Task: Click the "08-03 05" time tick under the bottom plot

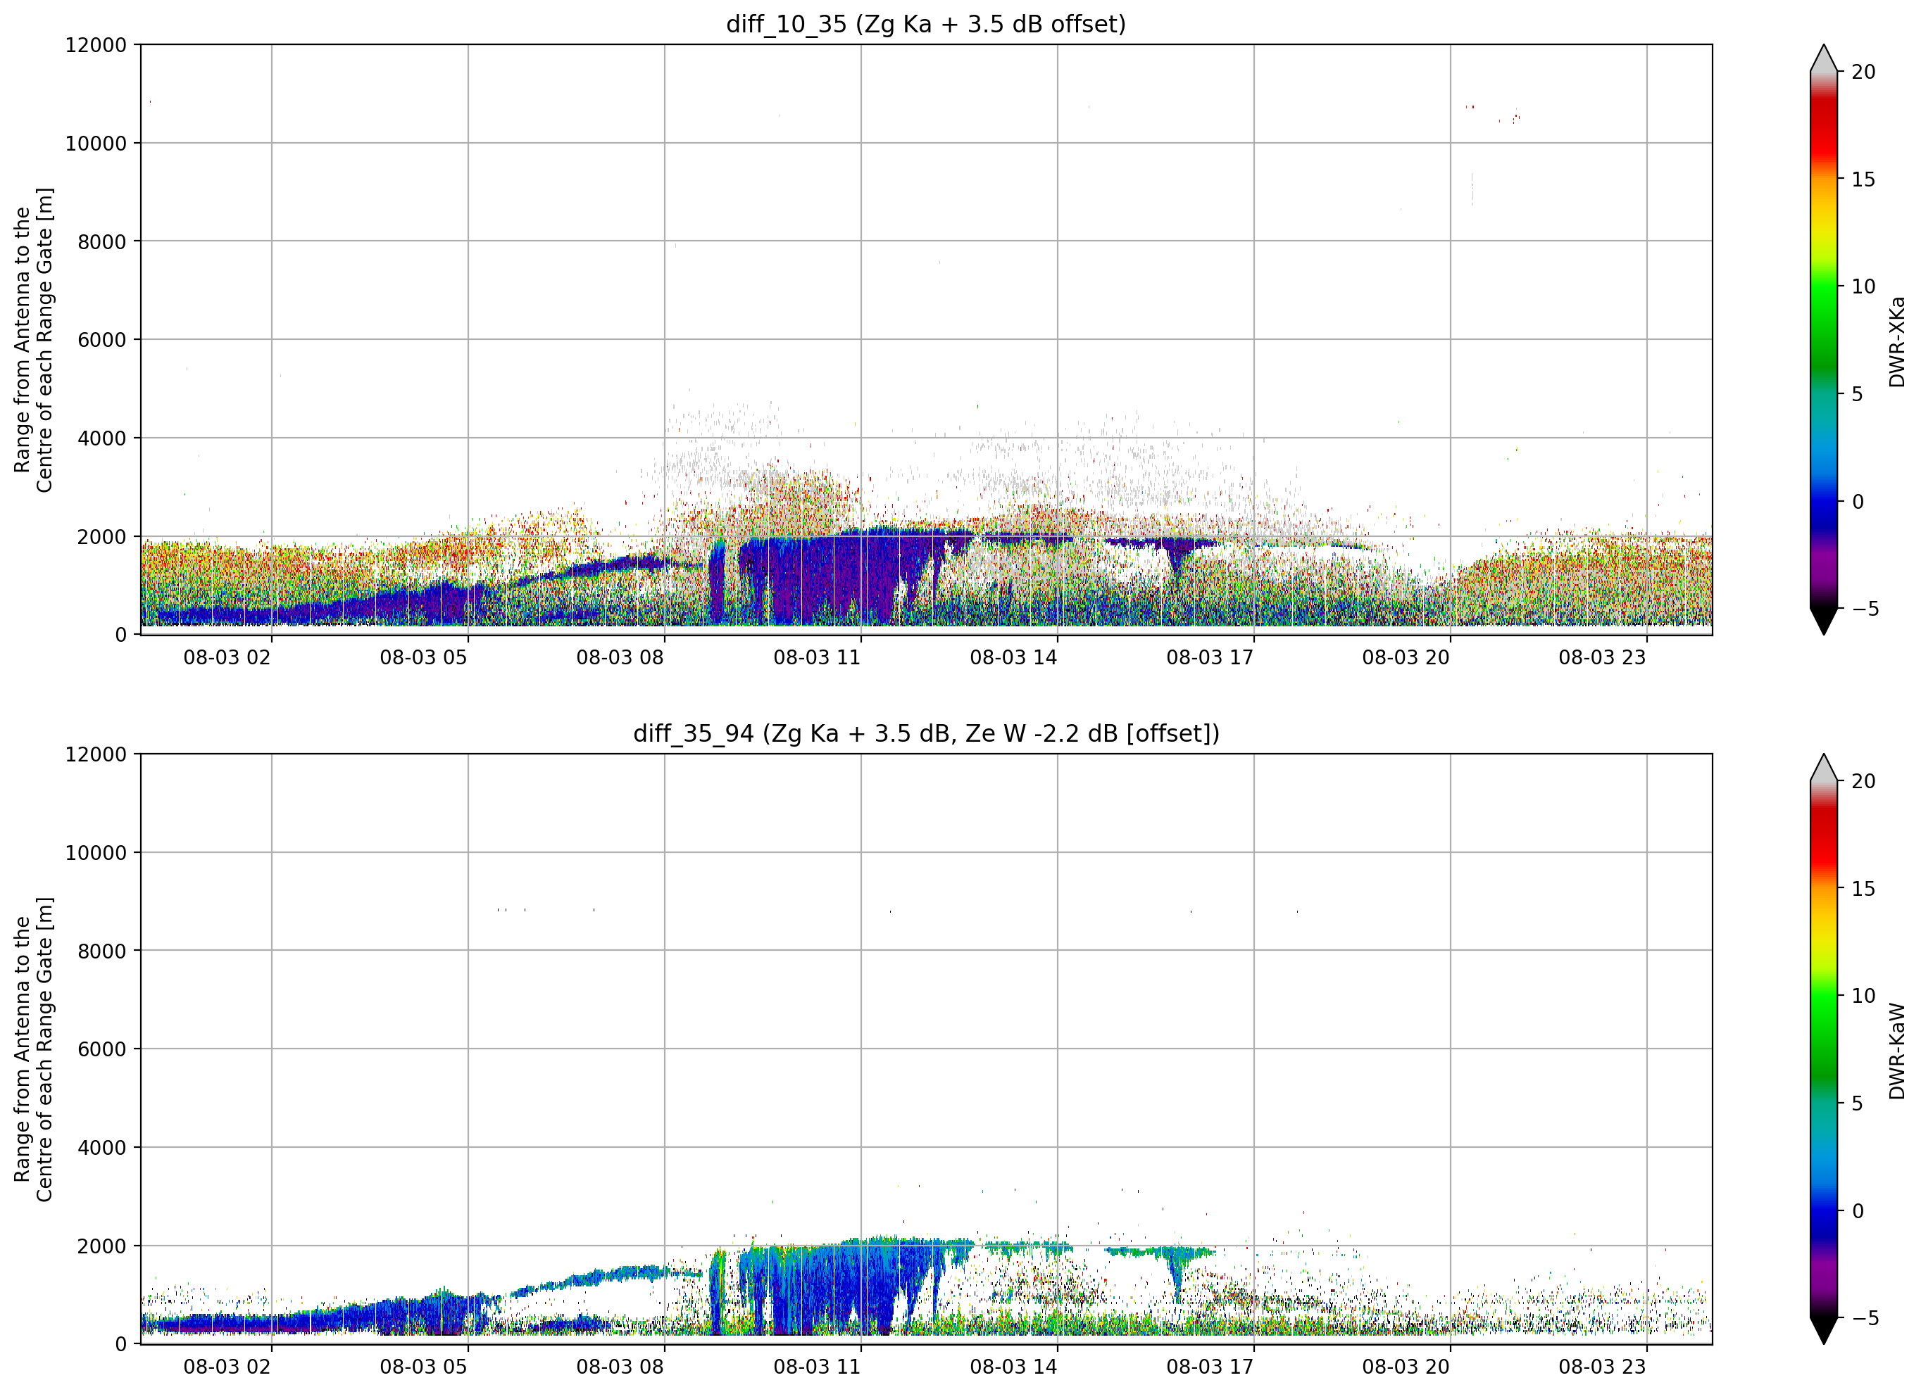Action: point(423,1367)
